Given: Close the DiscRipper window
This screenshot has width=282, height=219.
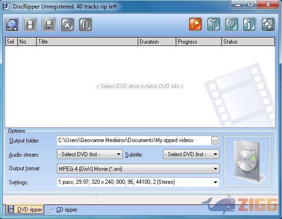Looking at the screenshot, I should pyautogui.click(x=268, y=5).
